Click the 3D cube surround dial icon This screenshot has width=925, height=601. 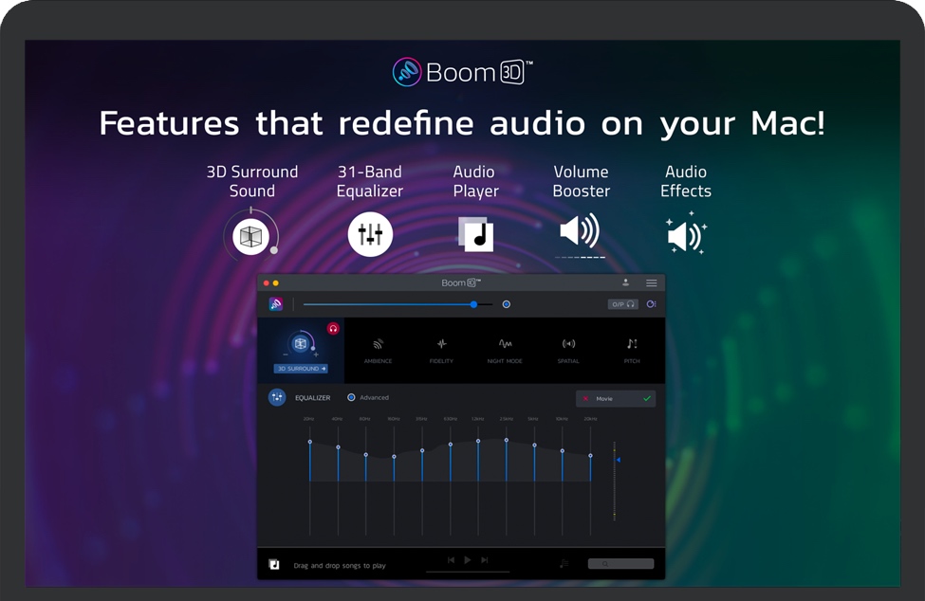pos(301,343)
